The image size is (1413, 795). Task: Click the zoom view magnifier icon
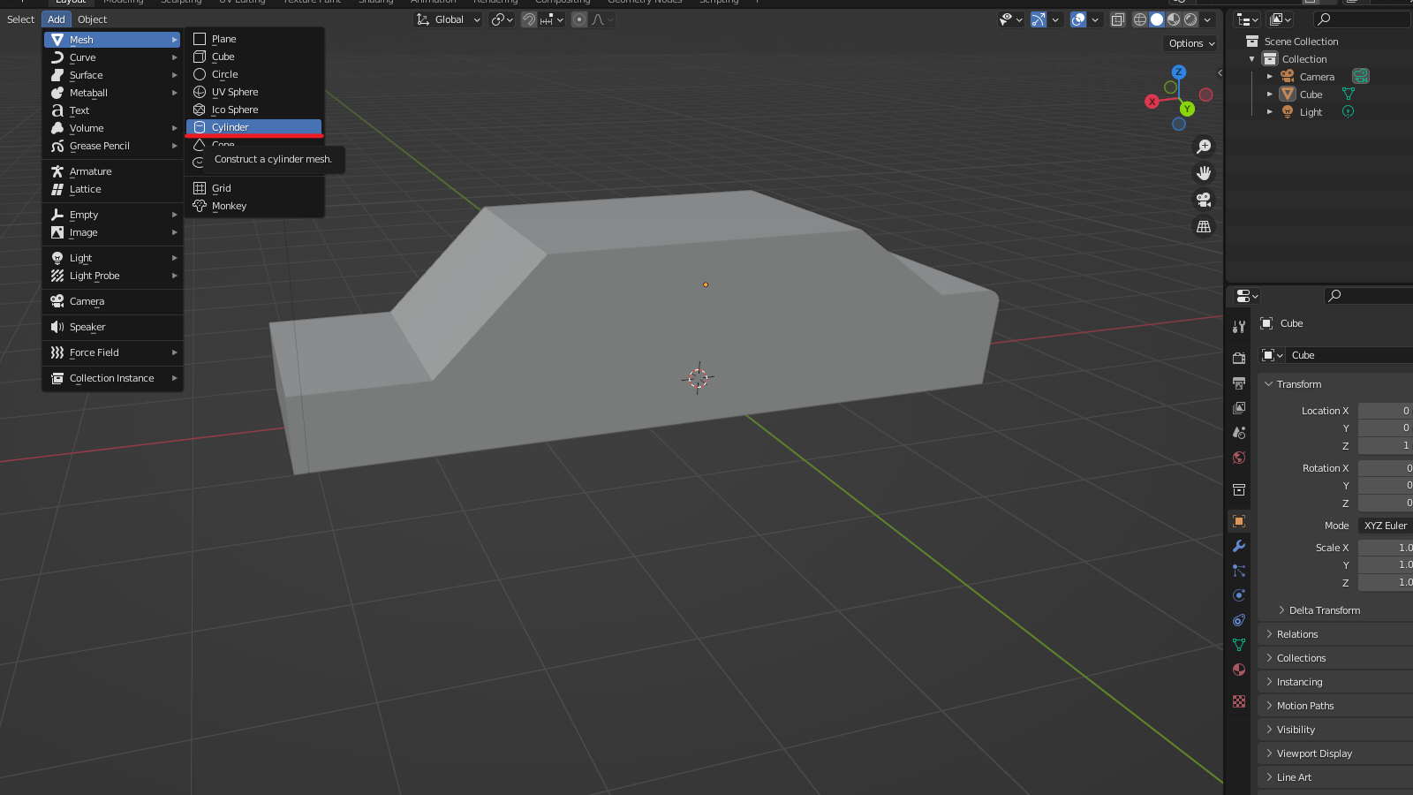point(1204,147)
